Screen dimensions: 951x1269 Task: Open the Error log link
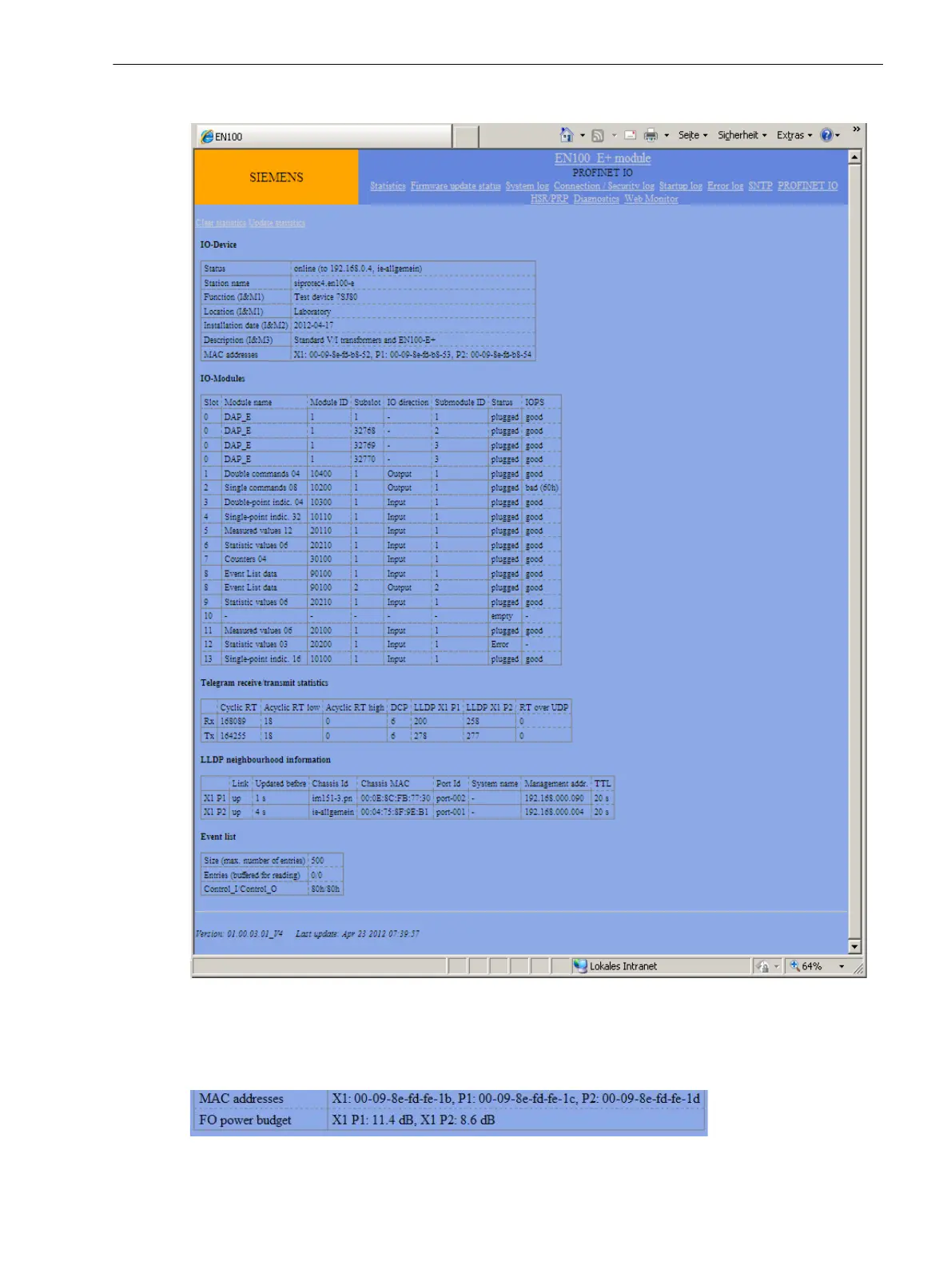(725, 186)
